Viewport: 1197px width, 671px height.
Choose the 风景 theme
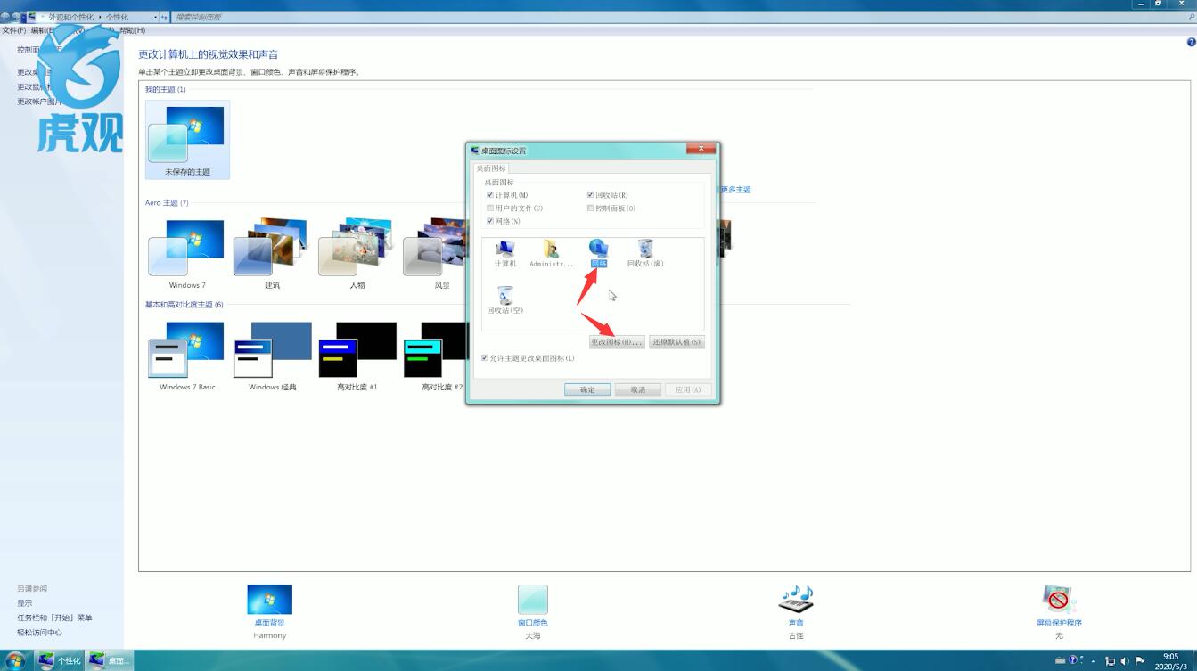[x=436, y=255]
